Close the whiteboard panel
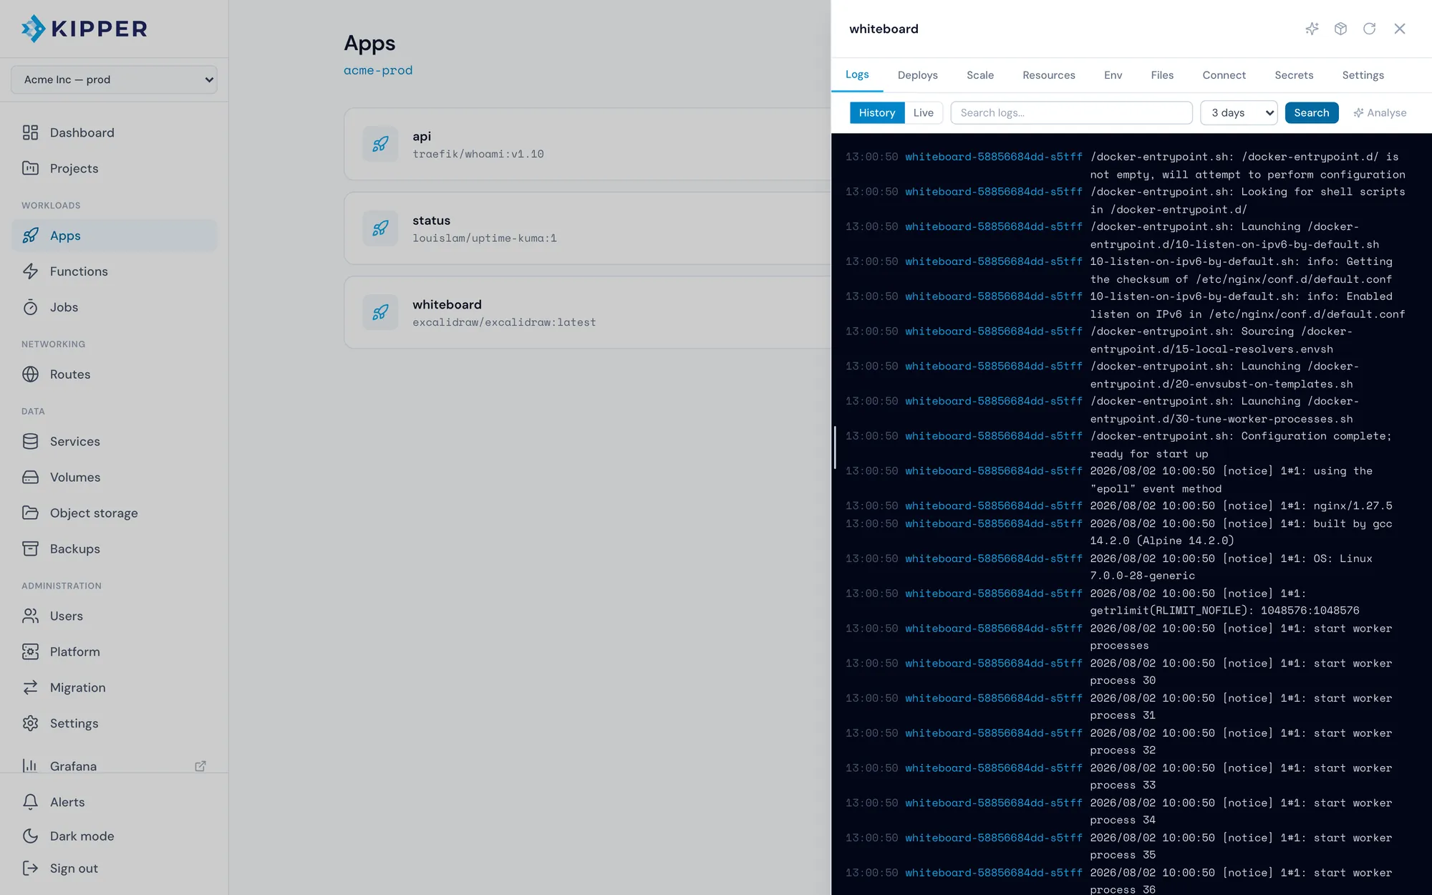 (x=1400, y=29)
